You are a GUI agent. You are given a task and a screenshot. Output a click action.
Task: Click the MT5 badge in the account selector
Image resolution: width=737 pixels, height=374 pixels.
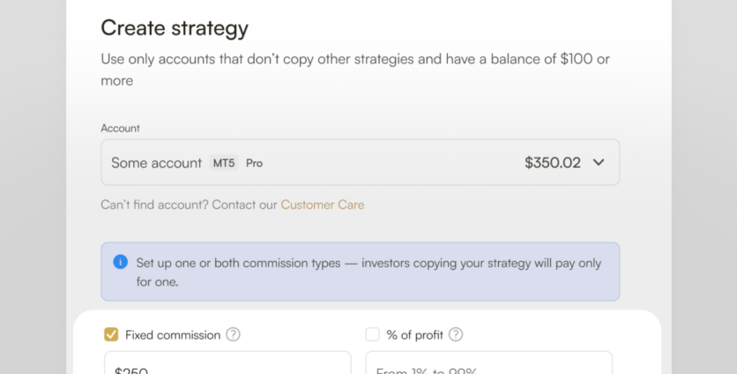click(x=224, y=163)
